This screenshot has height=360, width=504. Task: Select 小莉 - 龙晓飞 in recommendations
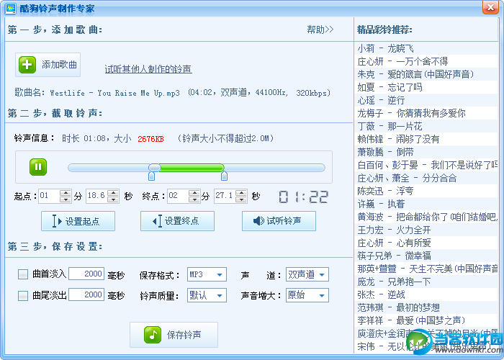[426, 48]
